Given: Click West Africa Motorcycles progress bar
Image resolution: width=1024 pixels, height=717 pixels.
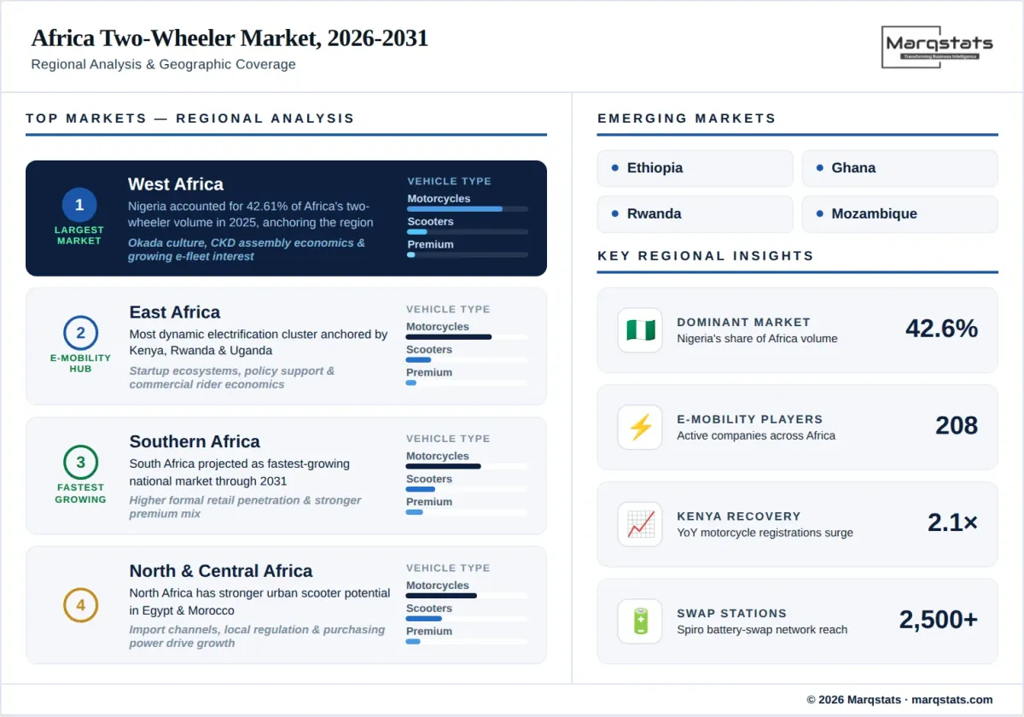Looking at the screenshot, I should pos(467,209).
